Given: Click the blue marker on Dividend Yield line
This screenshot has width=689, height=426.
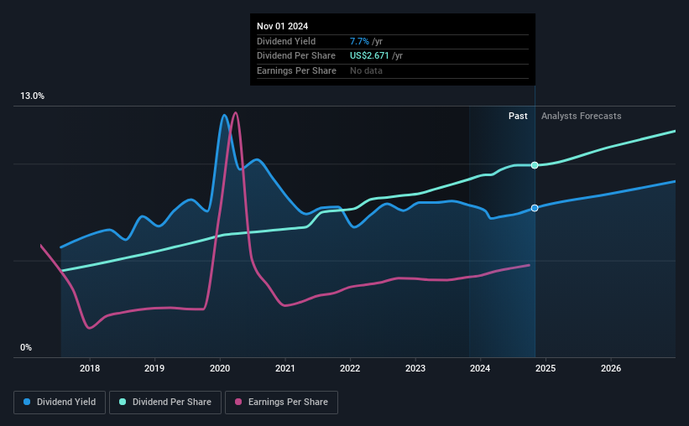Looking at the screenshot, I should coord(535,208).
